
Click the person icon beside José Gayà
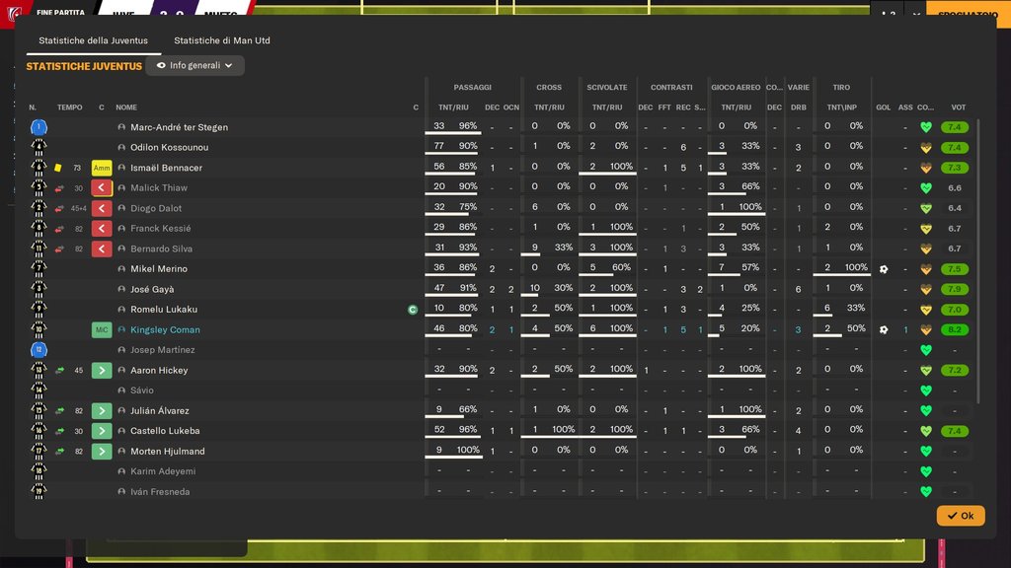tap(121, 290)
